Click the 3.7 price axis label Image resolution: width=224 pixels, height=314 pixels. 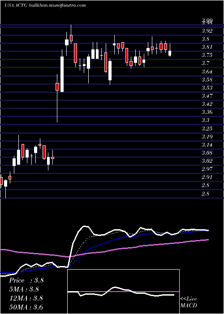point(206,64)
